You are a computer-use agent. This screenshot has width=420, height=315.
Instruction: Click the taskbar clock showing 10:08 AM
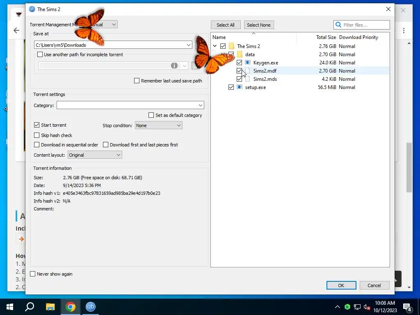click(385, 307)
